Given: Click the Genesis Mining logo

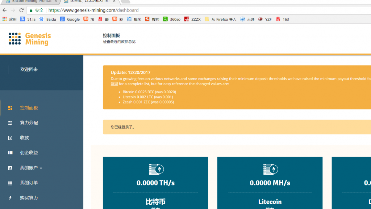Looking at the screenshot, I should click(30, 39).
